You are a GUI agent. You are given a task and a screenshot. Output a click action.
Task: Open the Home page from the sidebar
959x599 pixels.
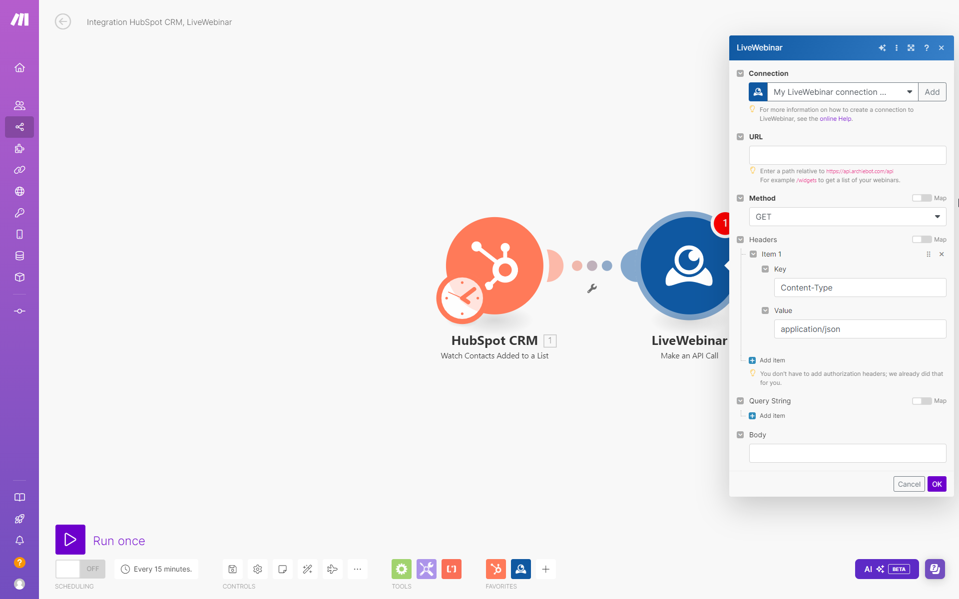[x=19, y=68]
